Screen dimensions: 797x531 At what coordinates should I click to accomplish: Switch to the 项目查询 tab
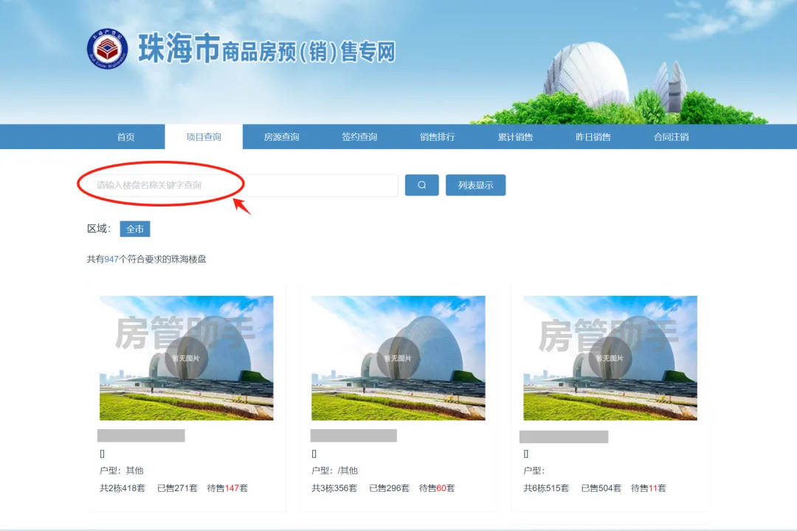click(x=204, y=136)
